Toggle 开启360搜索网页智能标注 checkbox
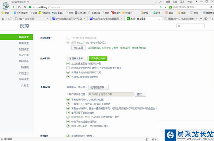Image resolution: width=214 pixels, height=141 pixels. pos(68,77)
